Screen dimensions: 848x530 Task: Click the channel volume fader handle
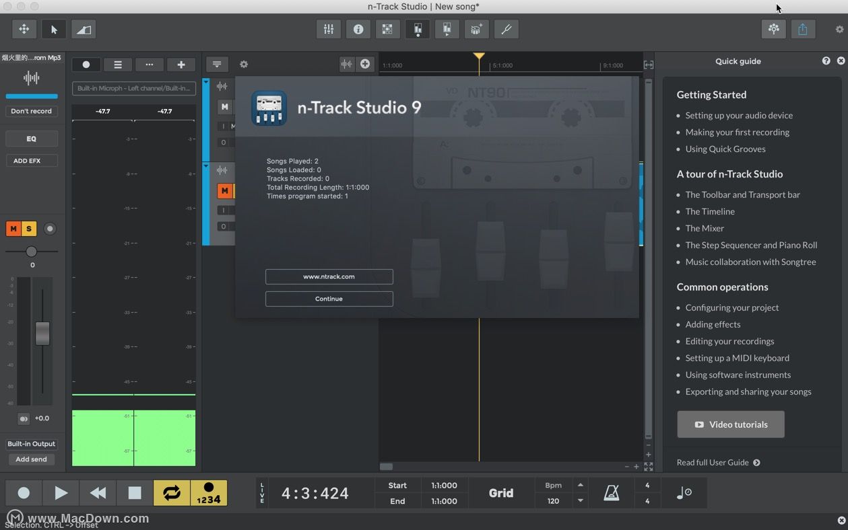coord(42,334)
